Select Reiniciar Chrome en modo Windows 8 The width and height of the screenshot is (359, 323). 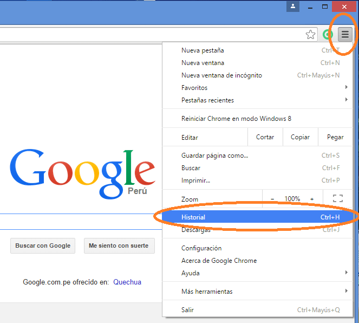point(257,119)
